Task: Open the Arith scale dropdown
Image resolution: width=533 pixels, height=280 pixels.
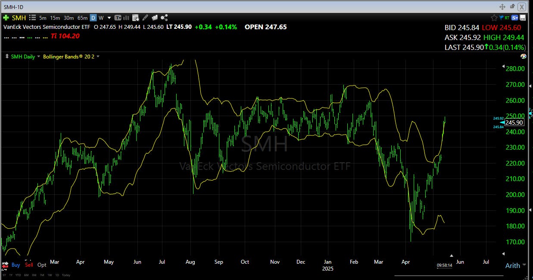Action: tap(515, 265)
